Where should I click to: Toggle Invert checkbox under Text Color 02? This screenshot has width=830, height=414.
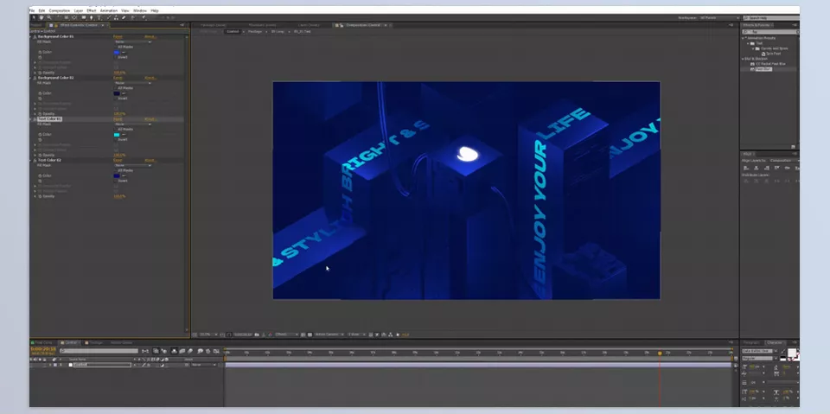pos(115,181)
